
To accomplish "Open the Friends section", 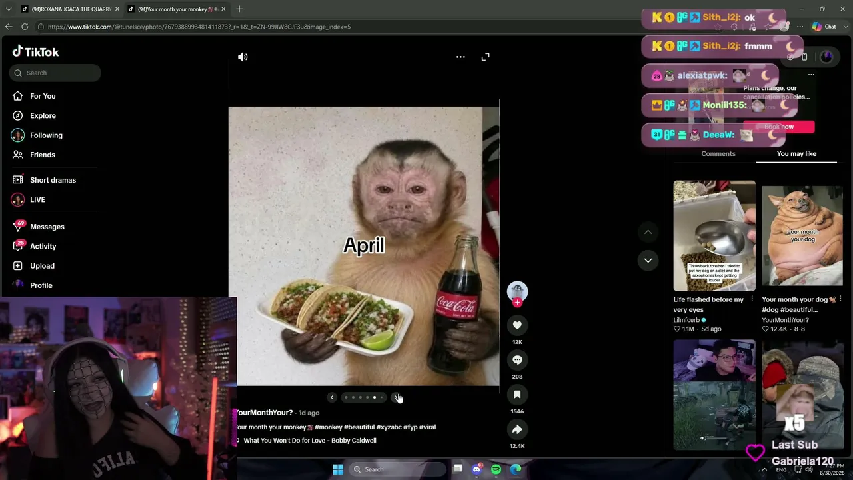I will [x=33, y=155].
